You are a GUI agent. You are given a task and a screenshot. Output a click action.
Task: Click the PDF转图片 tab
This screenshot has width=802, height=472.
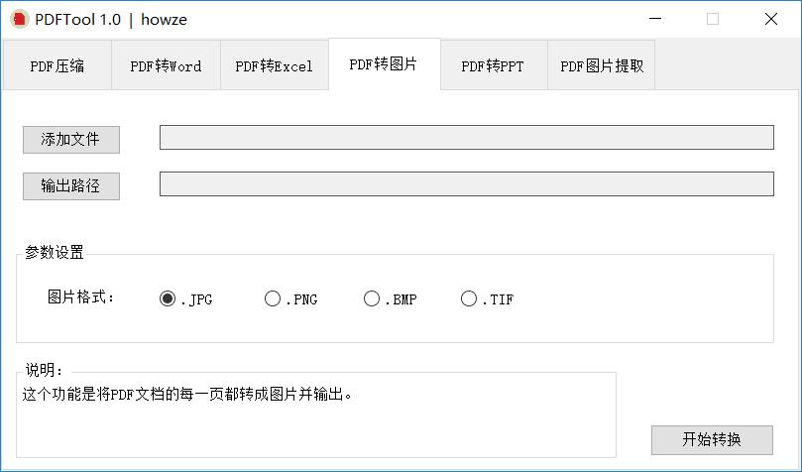point(384,64)
